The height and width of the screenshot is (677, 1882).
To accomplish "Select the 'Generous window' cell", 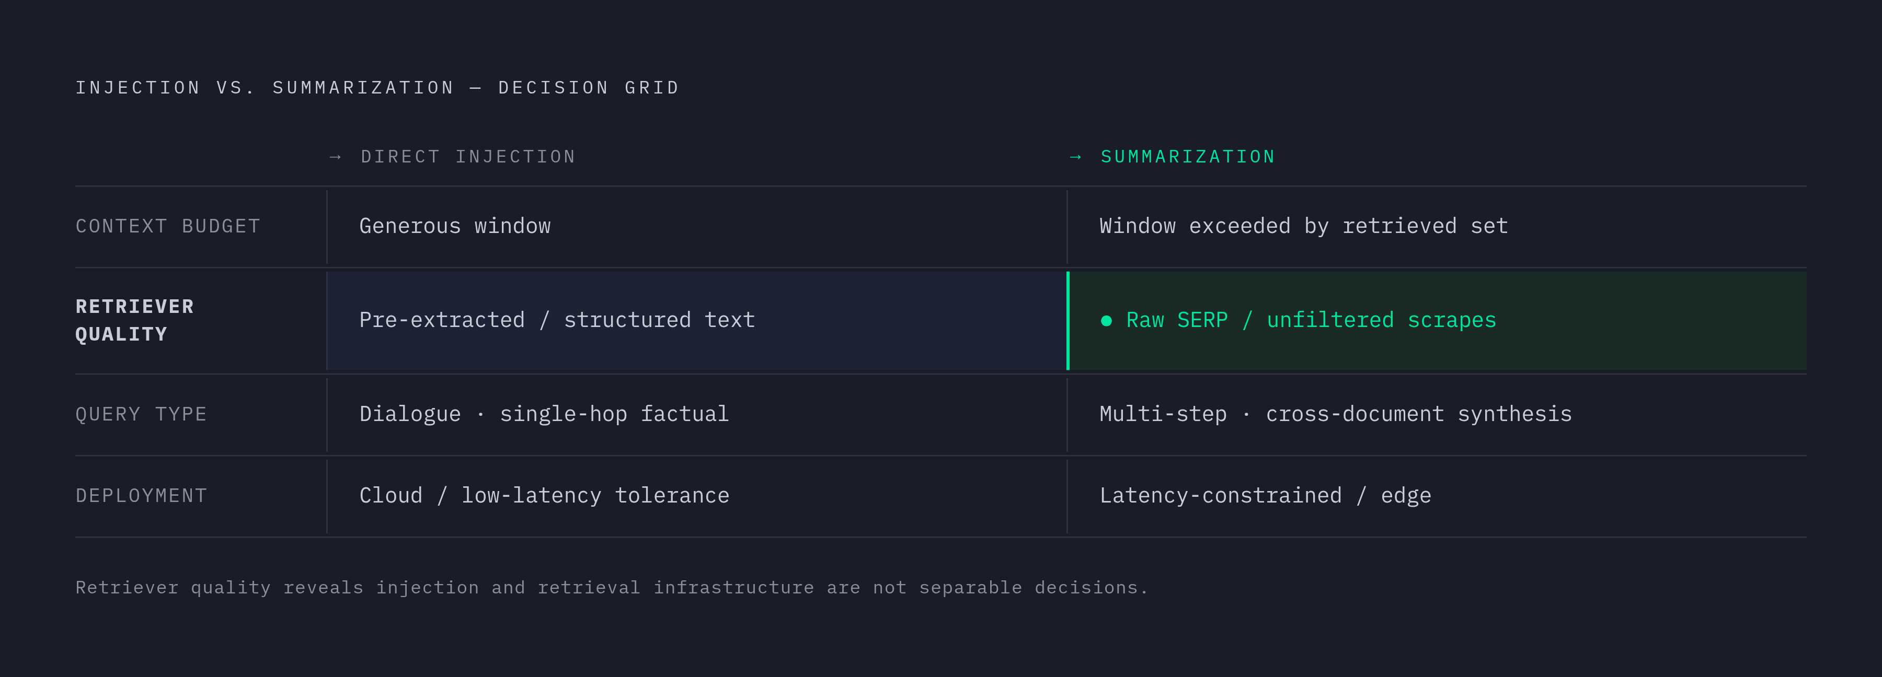I will click(697, 226).
